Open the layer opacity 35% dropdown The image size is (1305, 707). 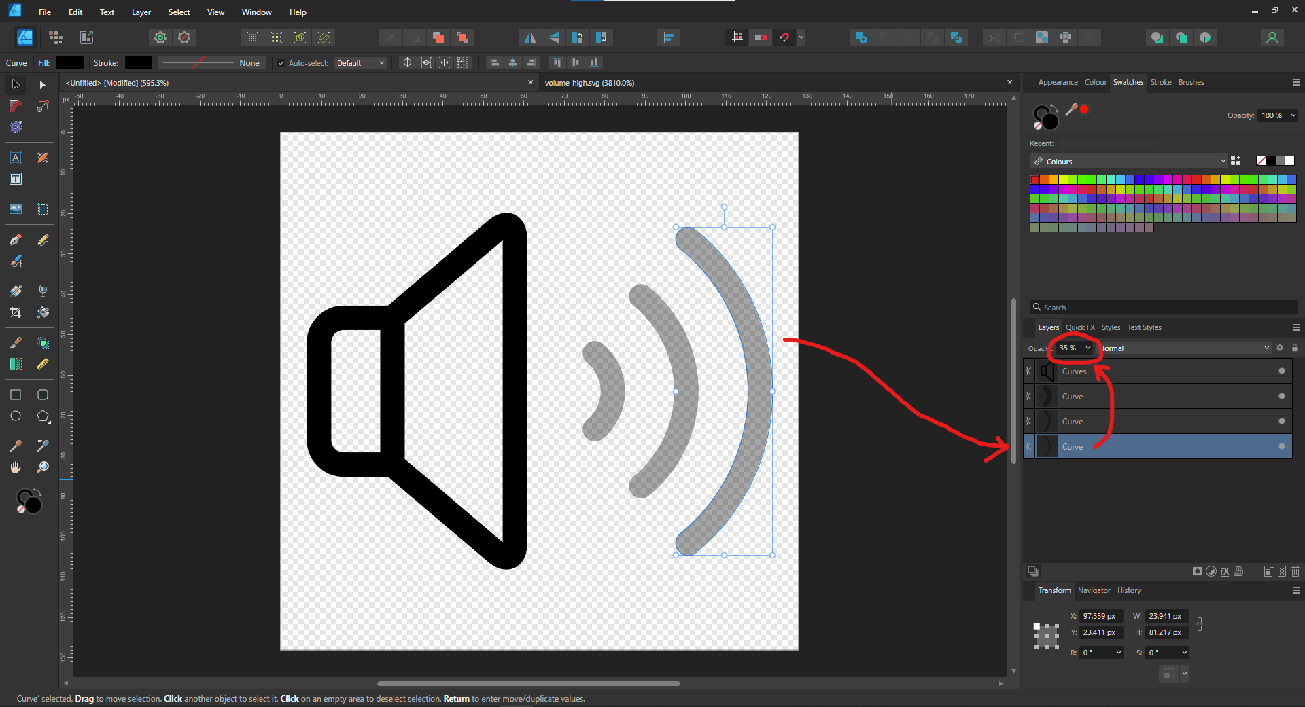[1087, 348]
